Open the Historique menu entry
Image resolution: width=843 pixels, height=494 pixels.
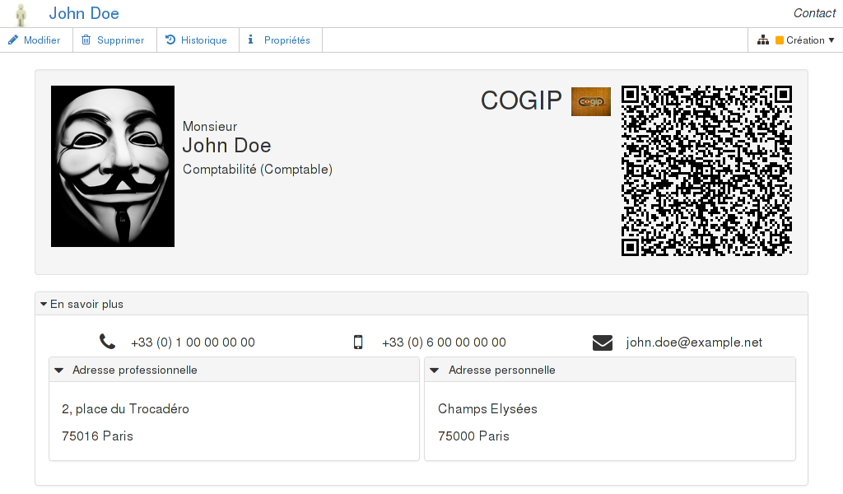198,40
